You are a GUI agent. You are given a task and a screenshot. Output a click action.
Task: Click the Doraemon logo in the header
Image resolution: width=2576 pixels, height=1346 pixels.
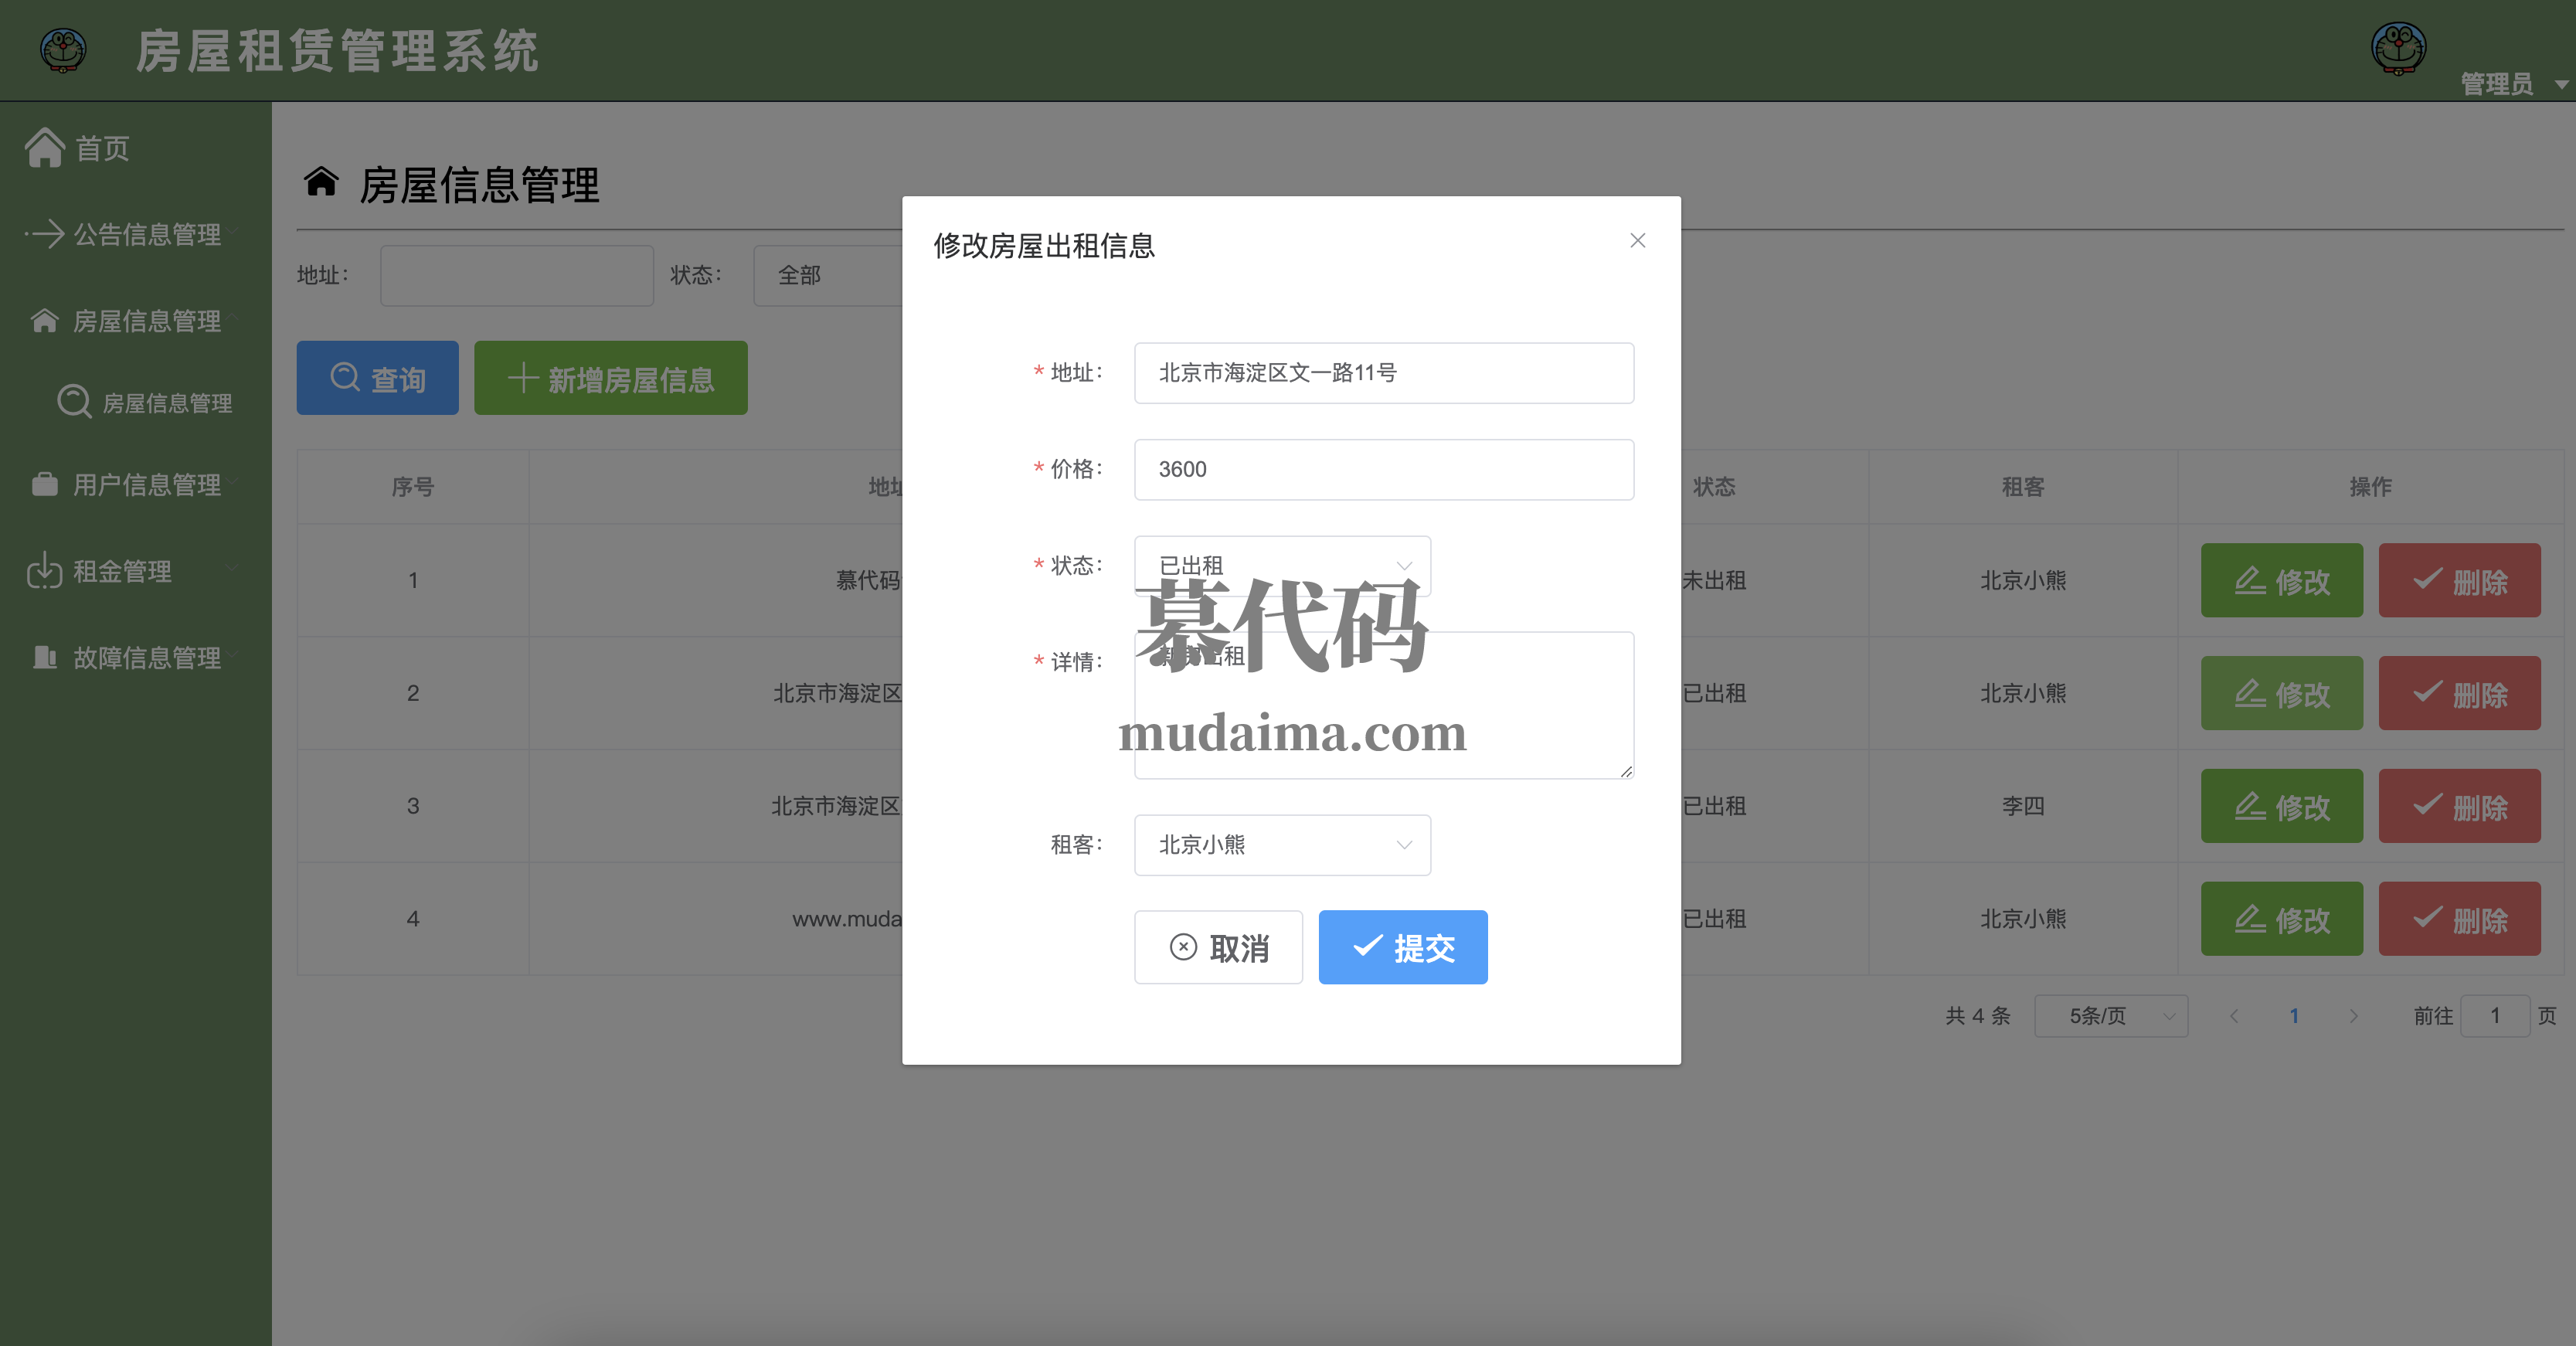pos(63,49)
